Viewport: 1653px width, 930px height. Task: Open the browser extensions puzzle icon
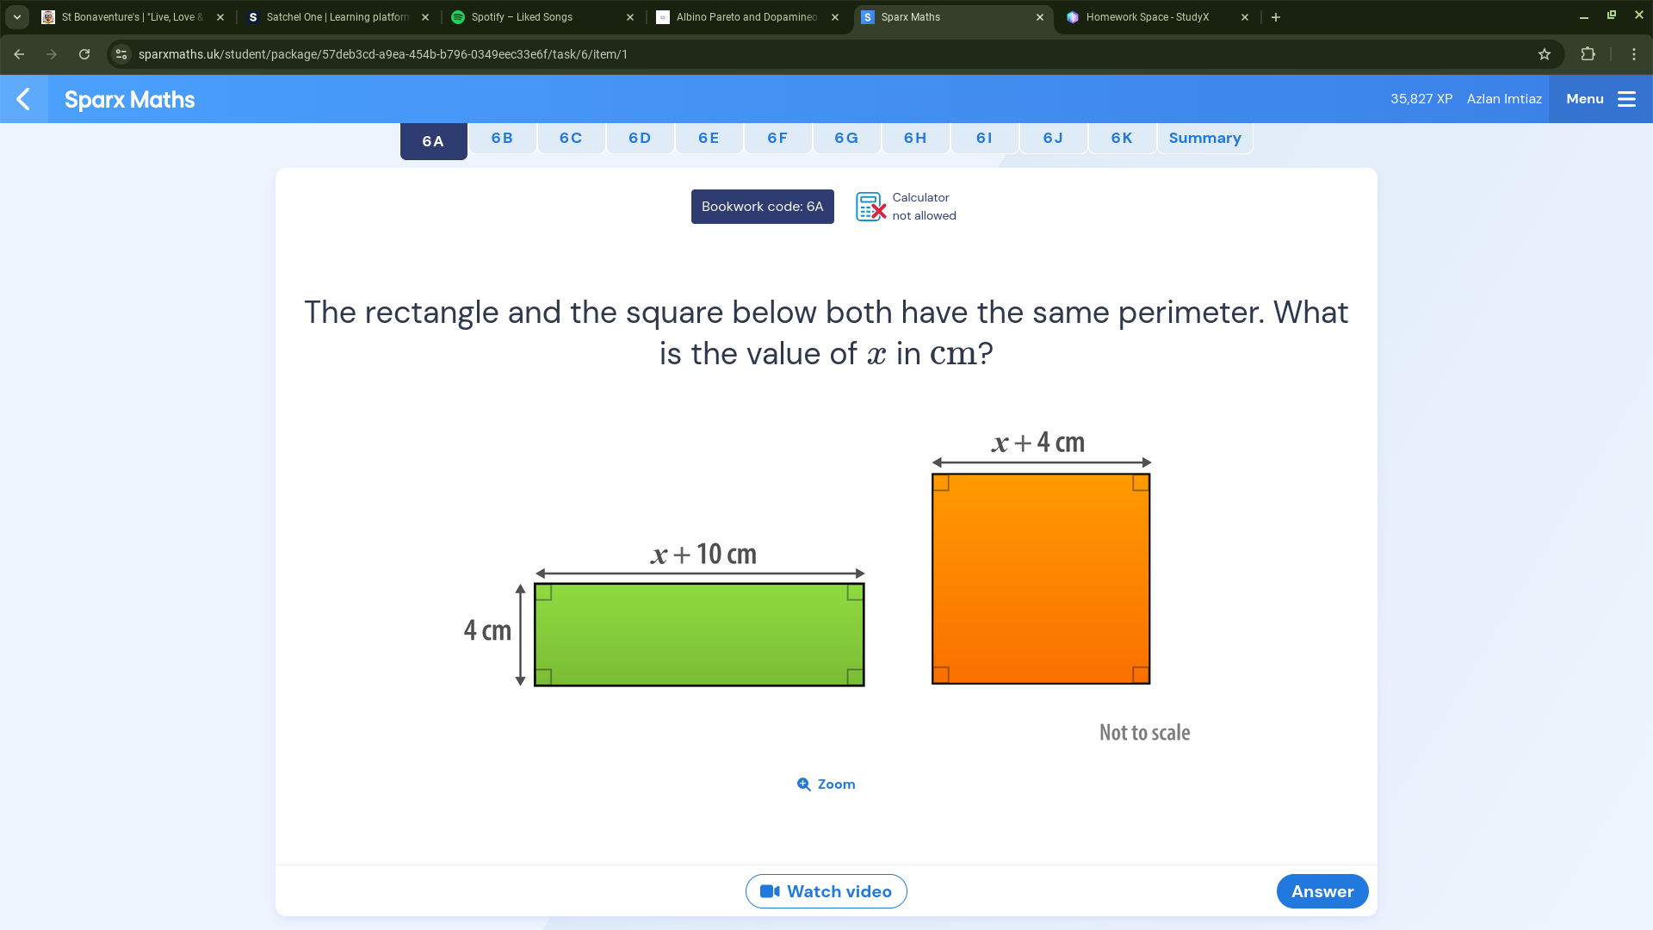click(x=1588, y=54)
